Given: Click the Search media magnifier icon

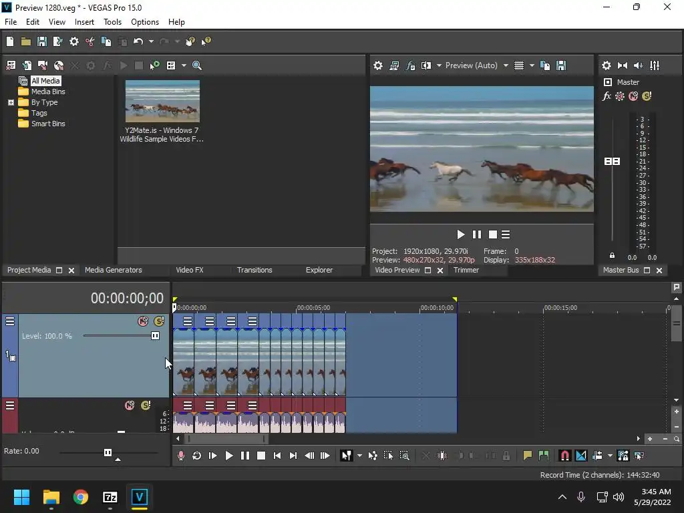Looking at the screenshot, I should click(197, 65).
